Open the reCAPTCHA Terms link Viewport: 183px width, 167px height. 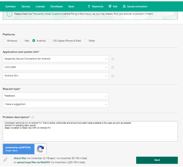click(x=15, y=151)
